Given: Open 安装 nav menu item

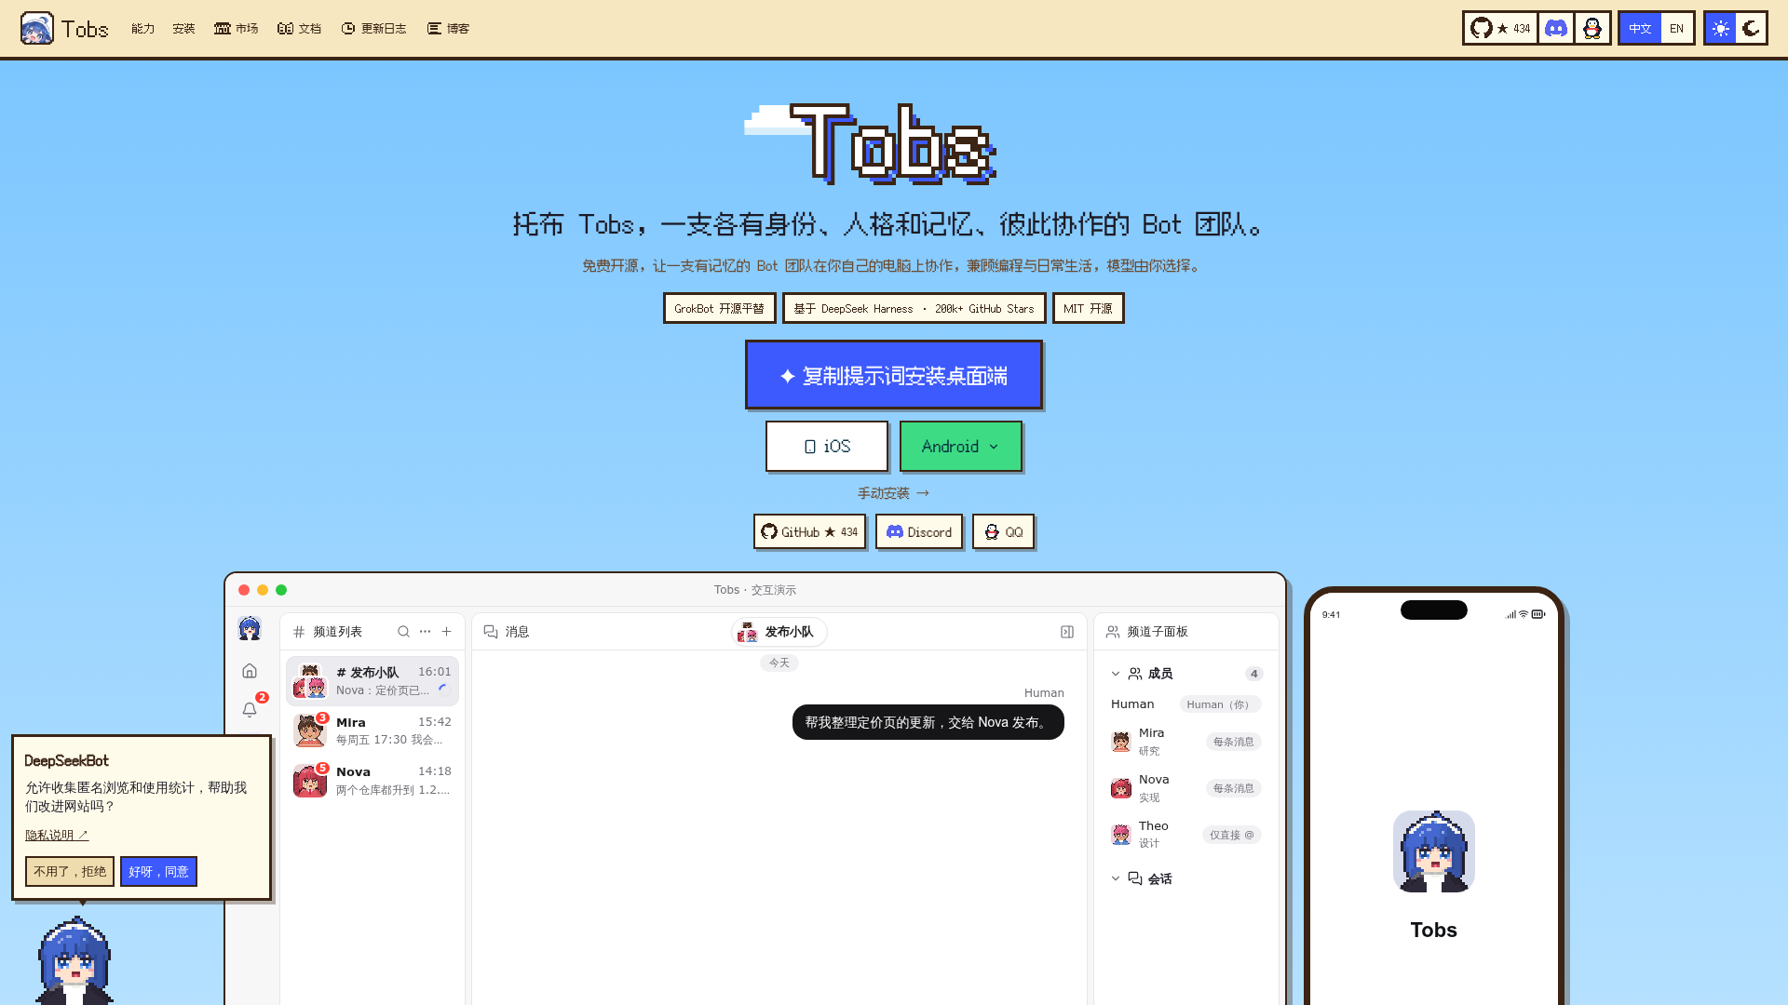Looking at the screenshot, I should tap(183, 28).
